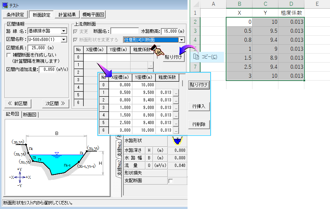330x209 pixels.
Task: Click the ellipsis button in row 3
Action: click(176, 108)
